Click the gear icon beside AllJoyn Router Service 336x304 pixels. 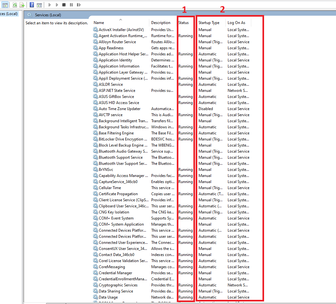click(95, 42)
